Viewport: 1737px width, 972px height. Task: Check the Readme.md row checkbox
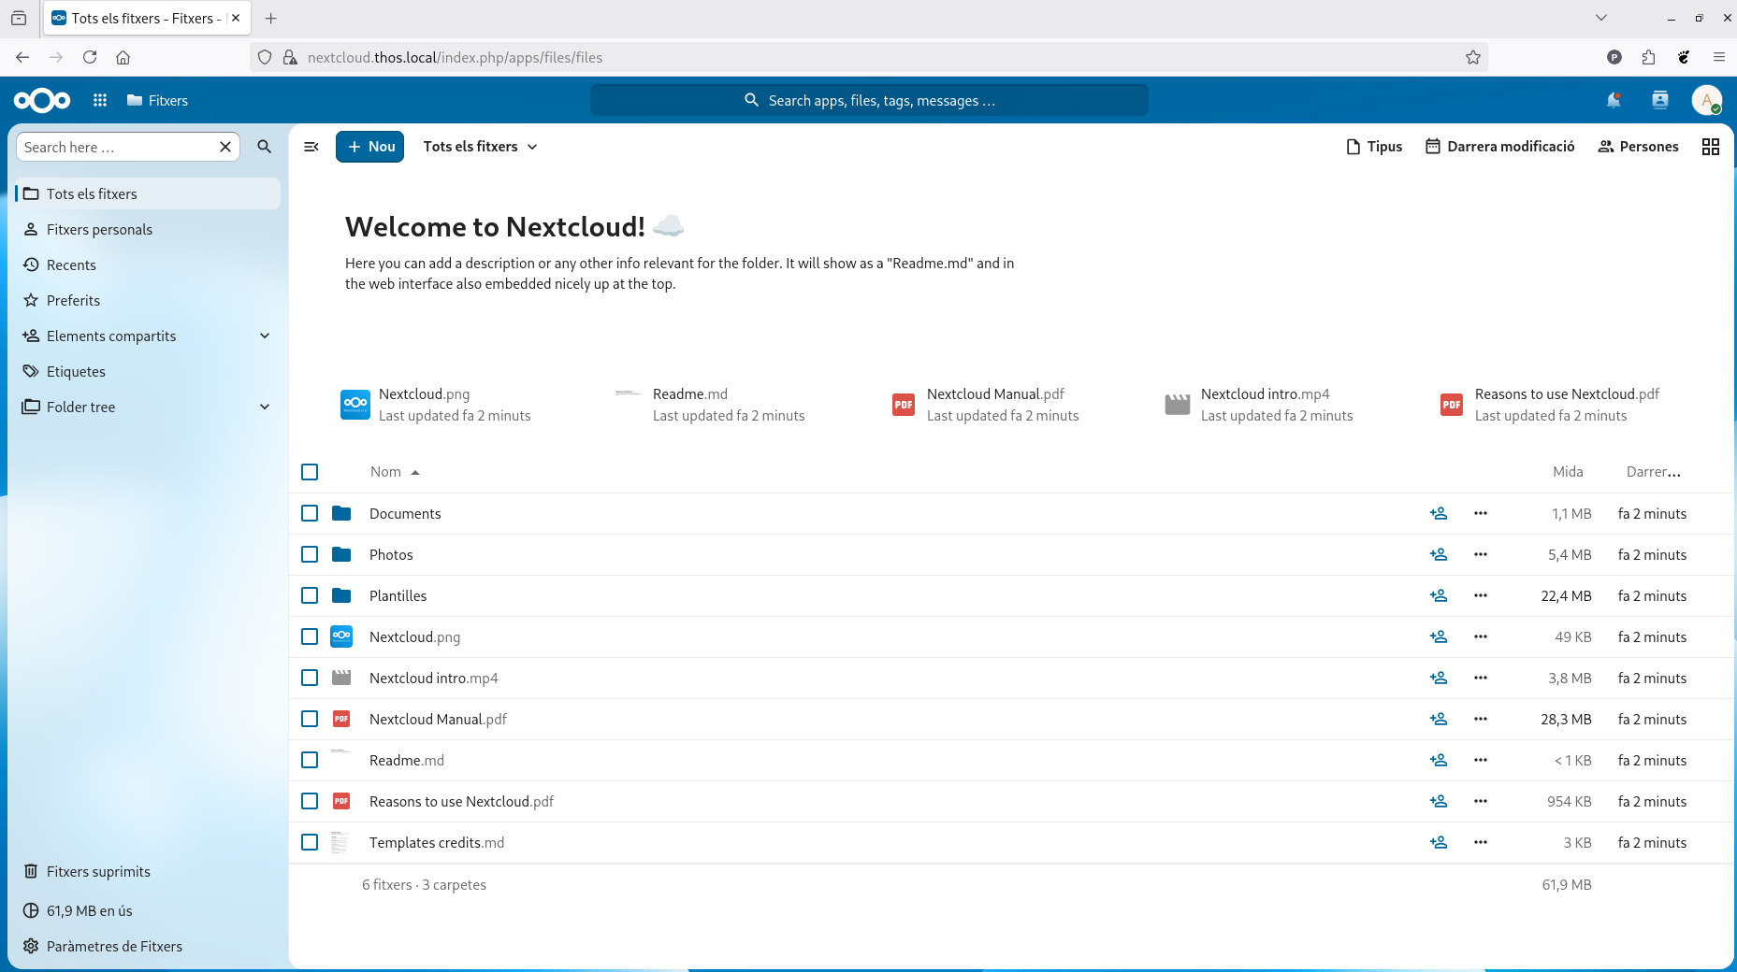coord(310,760)
